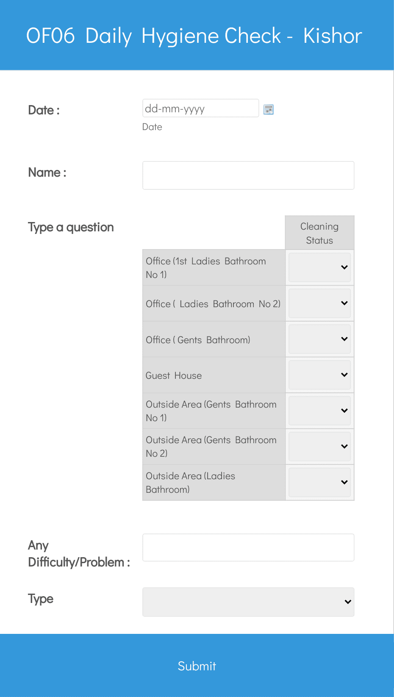
Task: Click the OF06 Daily Hygiene Check title
Action: pyautogui.click(x=194, y=36)
